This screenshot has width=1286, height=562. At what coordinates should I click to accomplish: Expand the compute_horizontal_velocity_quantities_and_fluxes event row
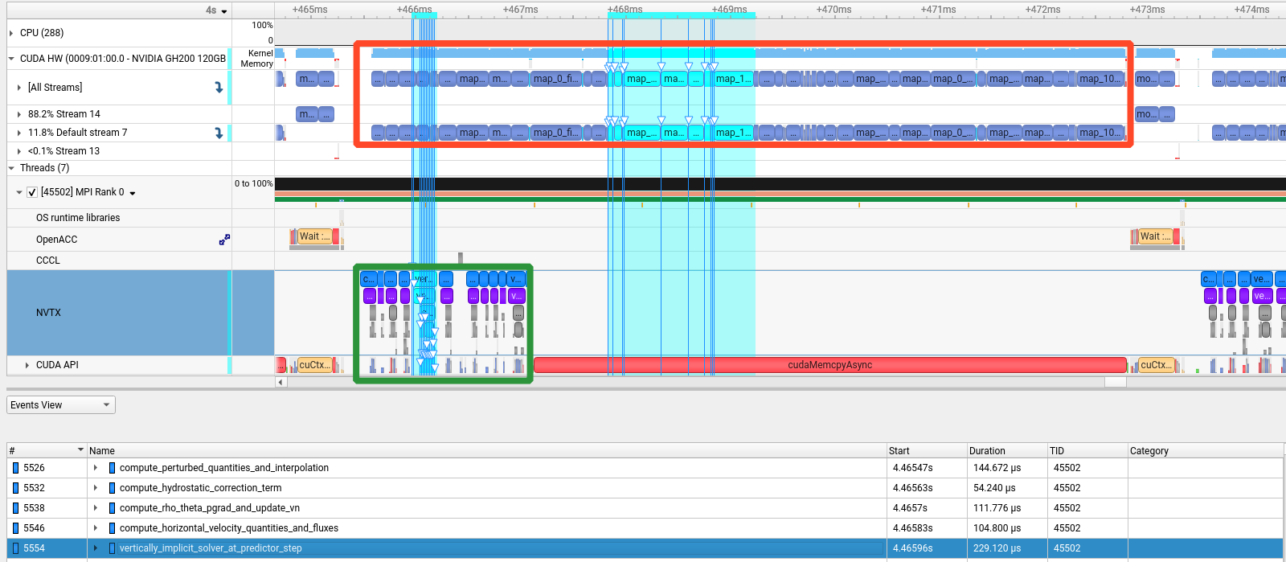tap(96, 528)
